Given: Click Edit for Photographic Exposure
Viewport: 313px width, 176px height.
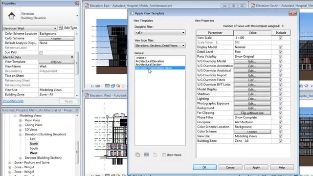Looking at the screenshot, I should [252, 103].
